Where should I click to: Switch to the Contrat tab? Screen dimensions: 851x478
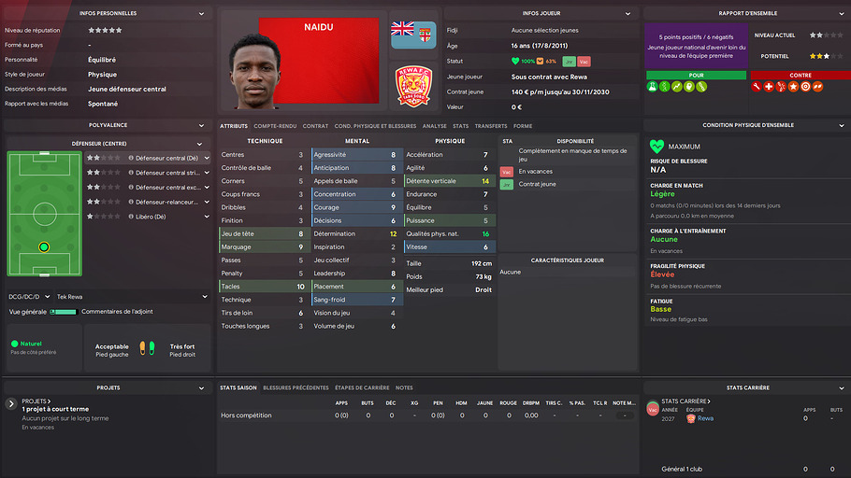tap(315, 126)
